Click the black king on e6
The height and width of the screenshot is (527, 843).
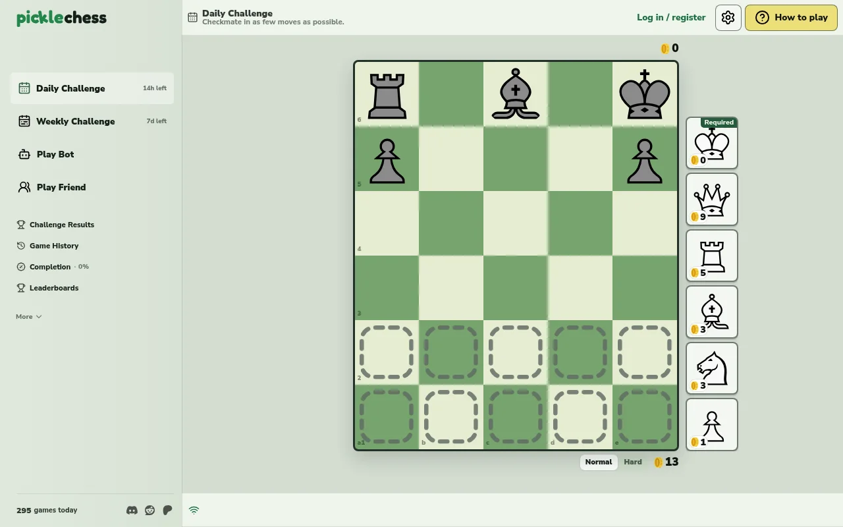(x=645, y=94)
